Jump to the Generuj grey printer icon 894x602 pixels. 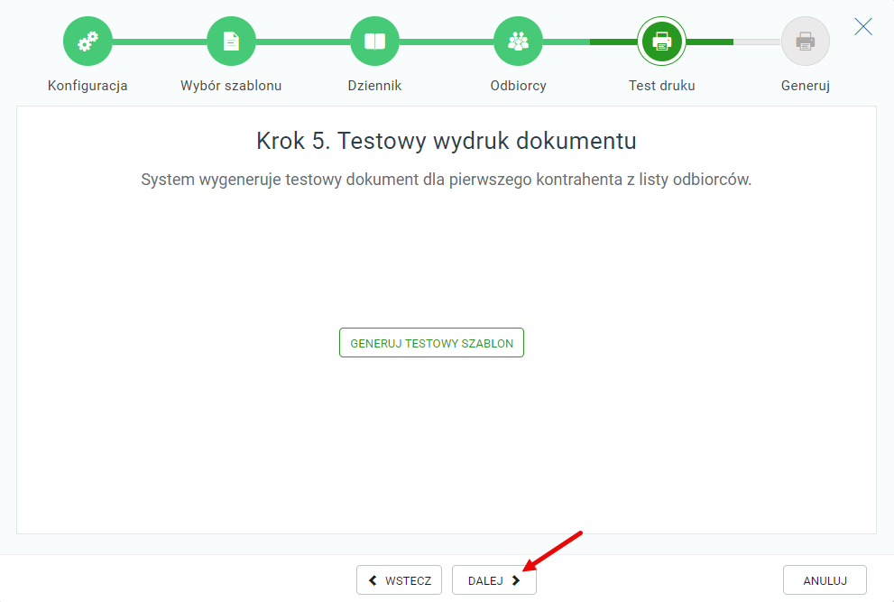coord(805,42)
